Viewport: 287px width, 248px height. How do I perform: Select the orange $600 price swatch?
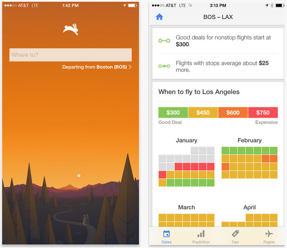[233, 113]
